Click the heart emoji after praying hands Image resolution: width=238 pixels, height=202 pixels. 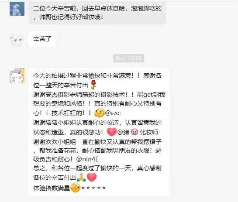92,177
